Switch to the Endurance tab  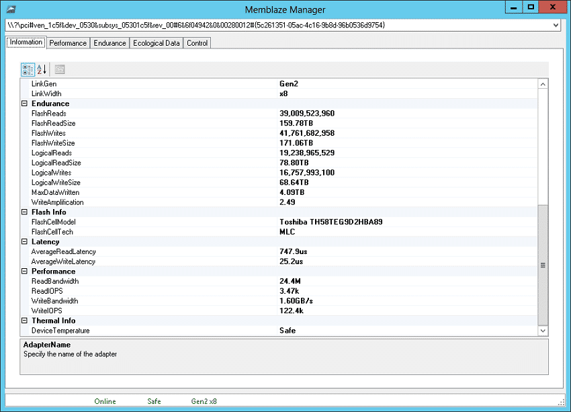coord(109,43)
